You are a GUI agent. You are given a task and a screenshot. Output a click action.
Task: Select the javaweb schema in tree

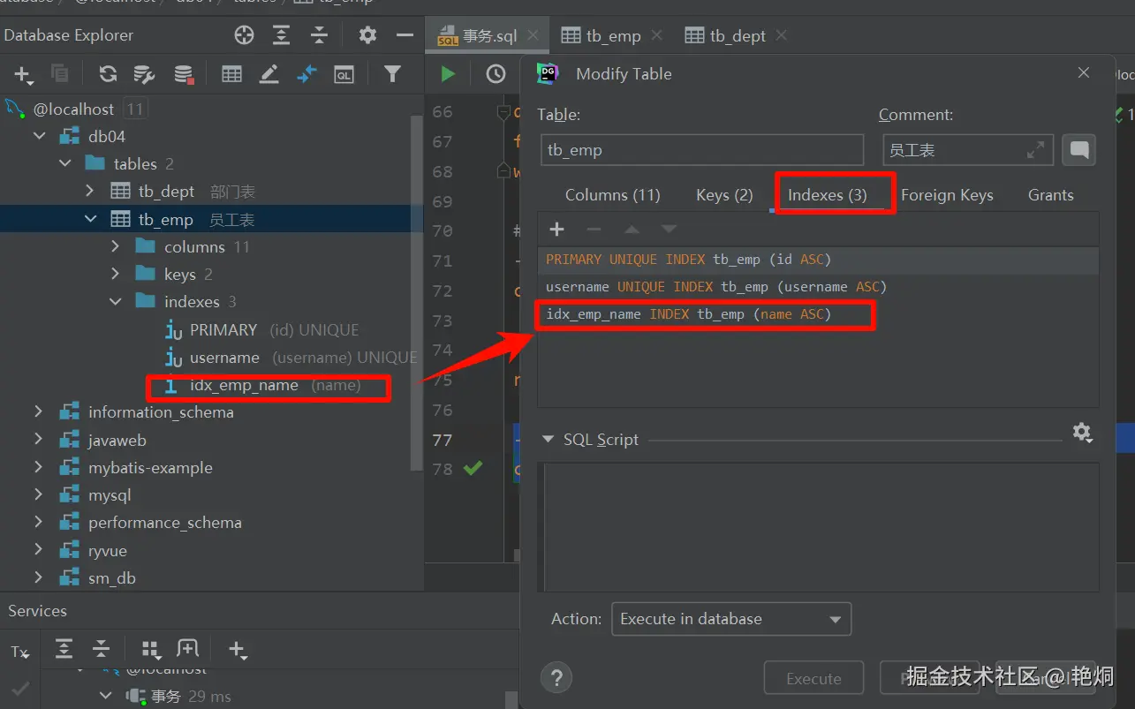pos(117,440)
